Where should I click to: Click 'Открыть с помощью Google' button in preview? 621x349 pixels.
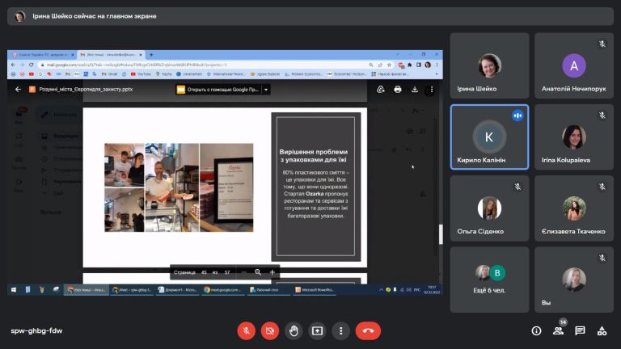coord(218,90)
